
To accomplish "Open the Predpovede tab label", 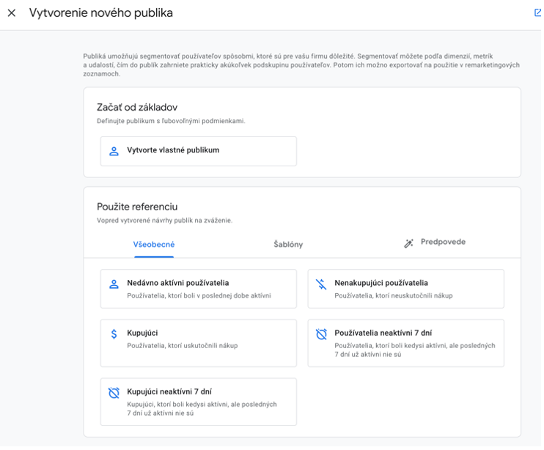I will (443, 242).
